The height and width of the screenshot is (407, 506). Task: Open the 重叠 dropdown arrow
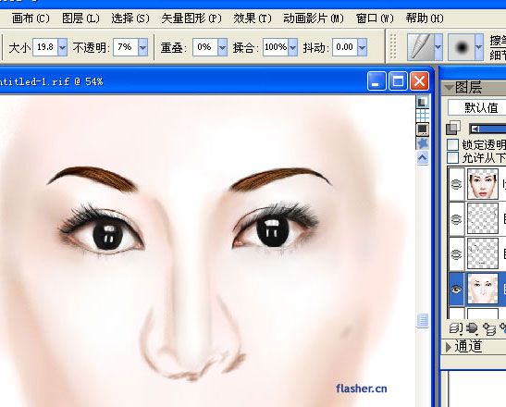[x=222, y=47]
